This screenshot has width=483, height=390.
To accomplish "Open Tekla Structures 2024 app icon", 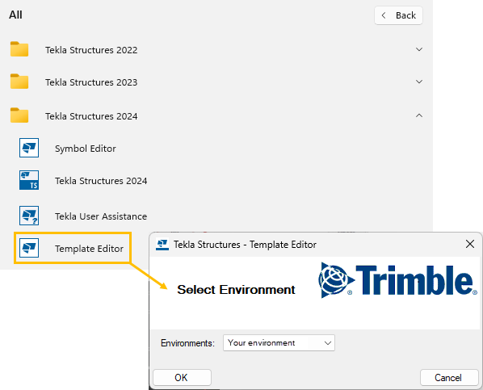I will (29, 180).
